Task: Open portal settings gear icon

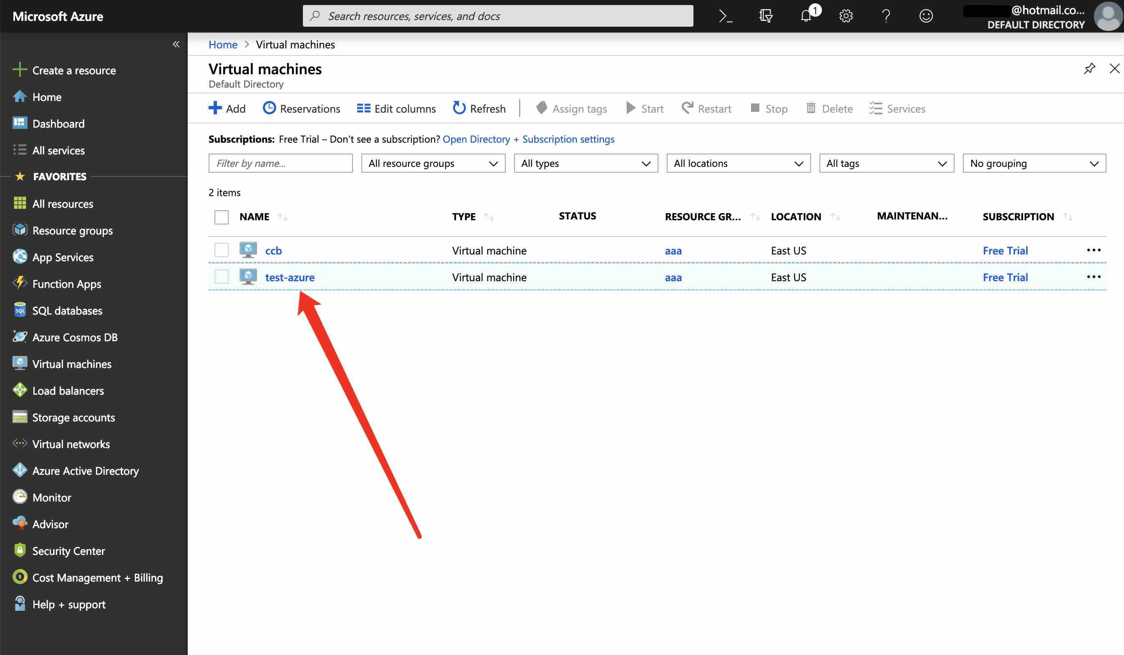Action: (x=846, y=16)
